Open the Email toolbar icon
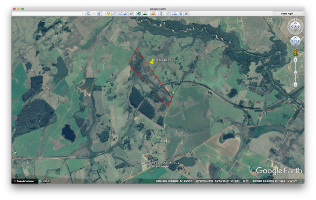This screenshot has height=200, width=316. (169, 14)
